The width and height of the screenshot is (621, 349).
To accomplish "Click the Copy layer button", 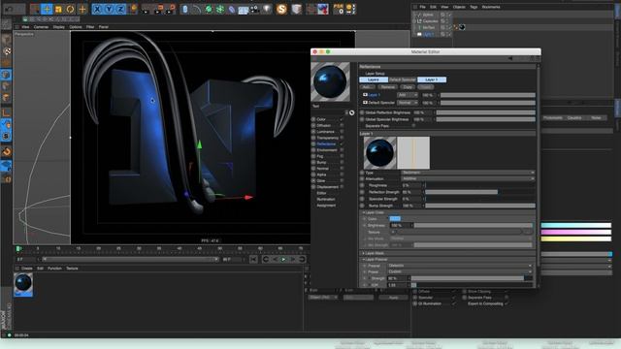I will tap(408, 87).
